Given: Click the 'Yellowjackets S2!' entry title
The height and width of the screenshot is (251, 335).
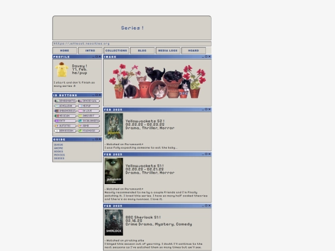Looking at the screenshot, I should 145,121.
